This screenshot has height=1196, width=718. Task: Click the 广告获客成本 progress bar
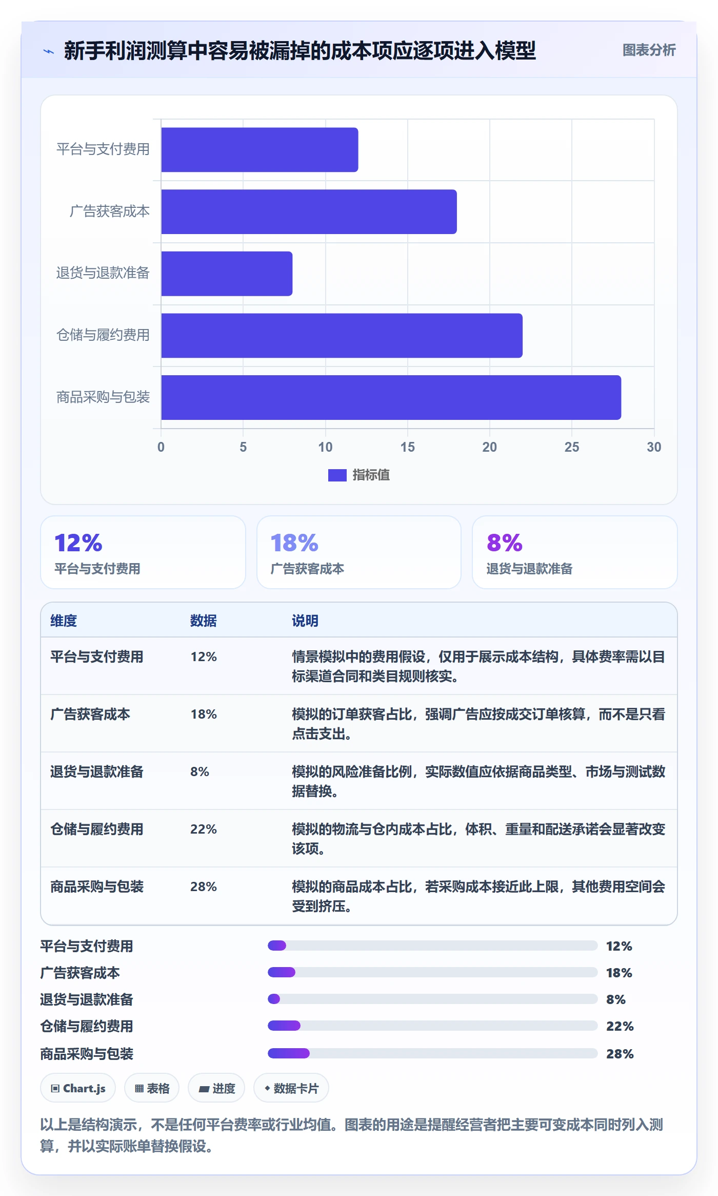click(x=433, y=972)
